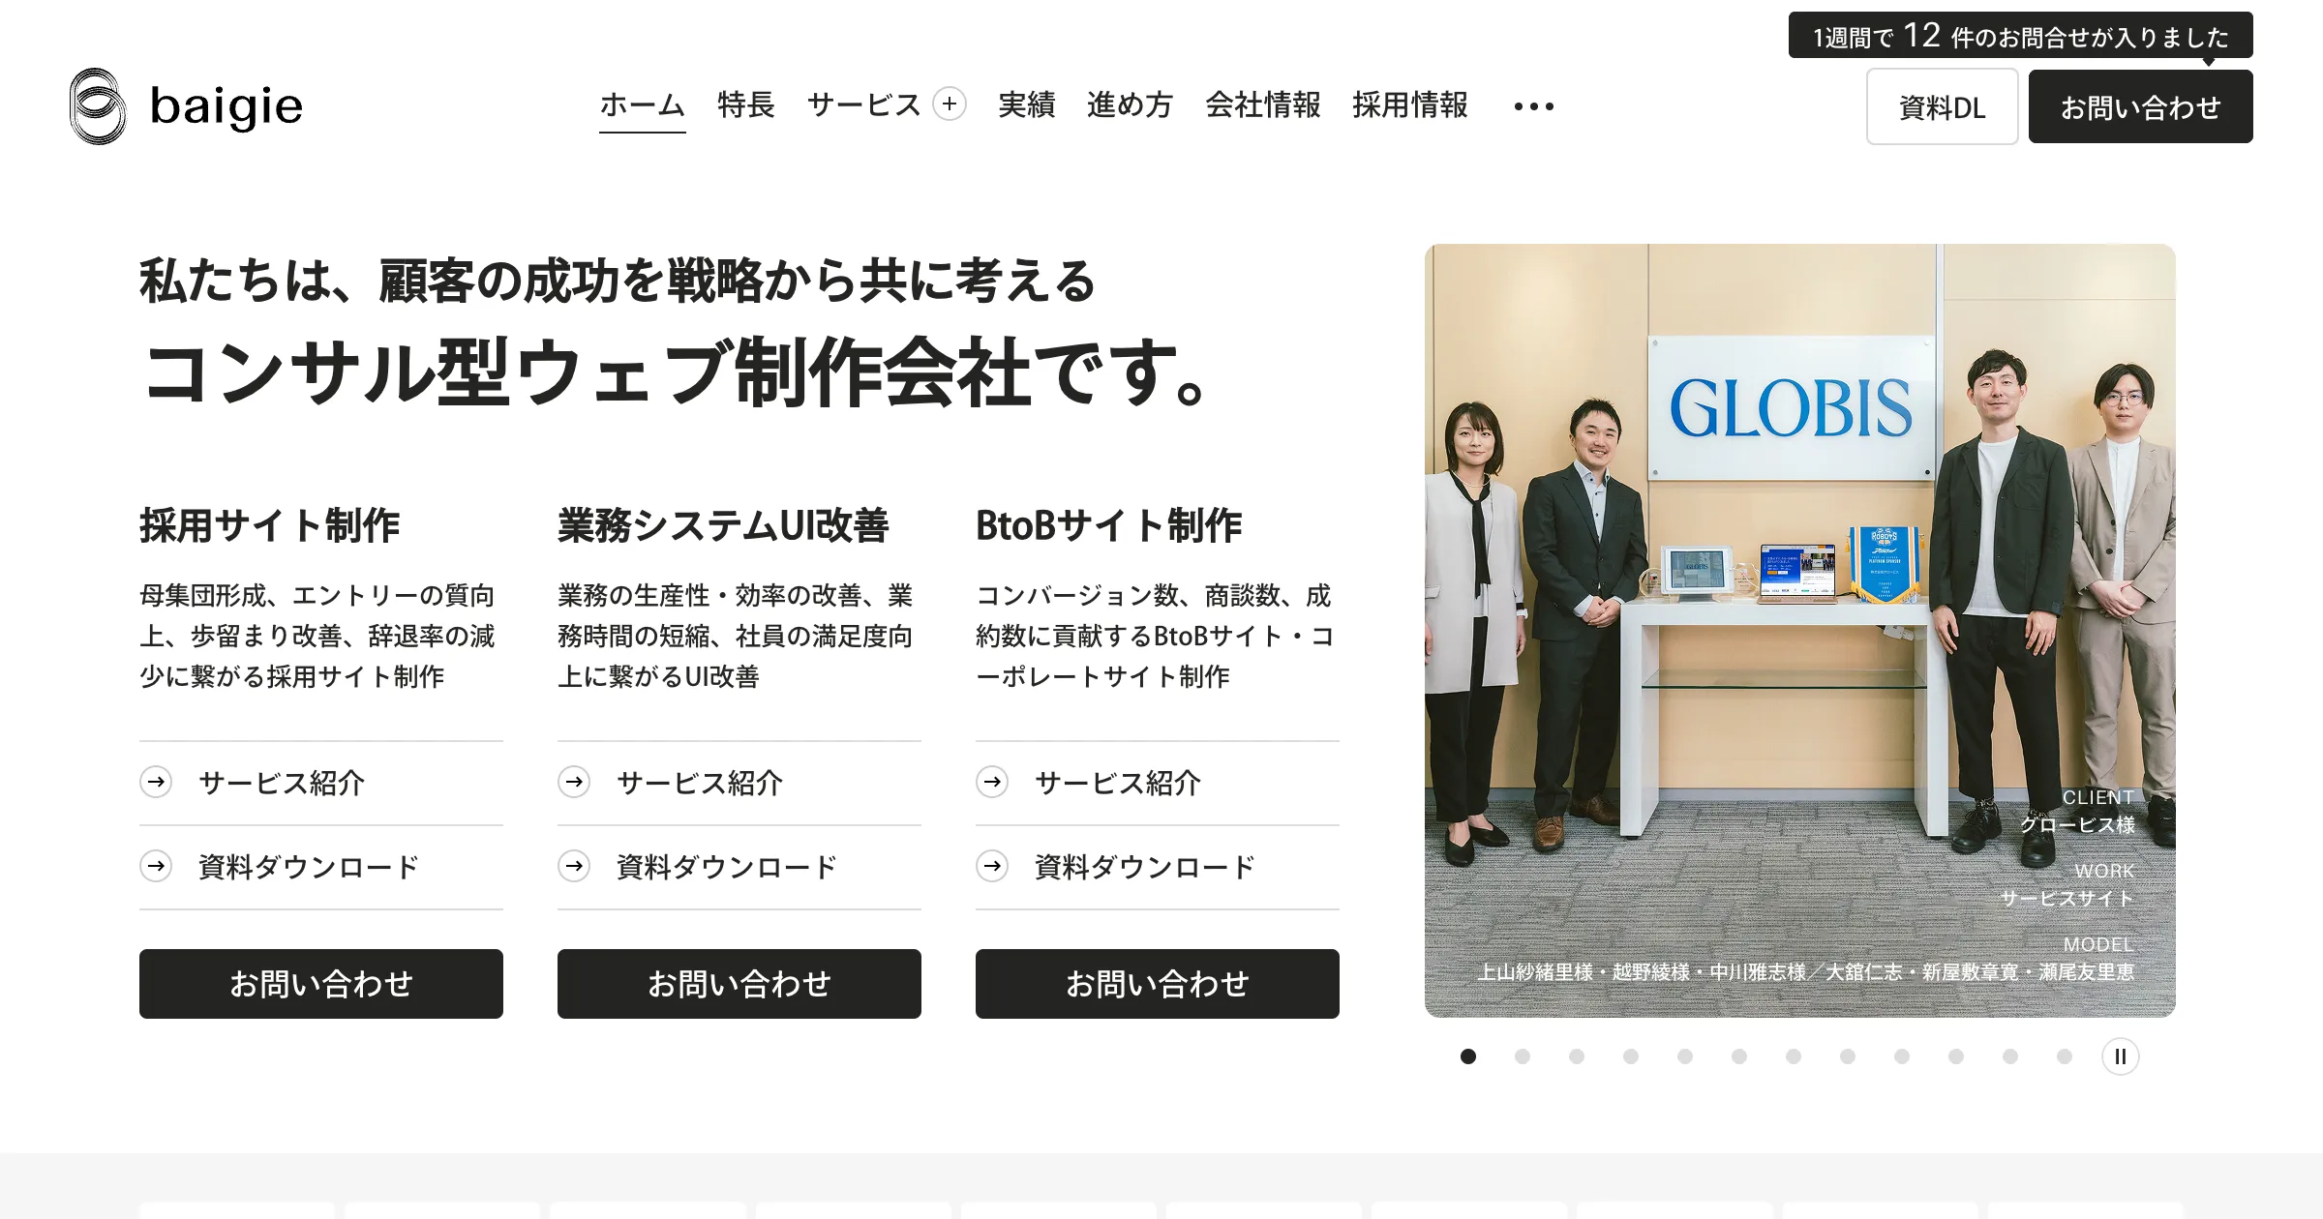Open the 実績 menu item

[x=1026, y=104]
